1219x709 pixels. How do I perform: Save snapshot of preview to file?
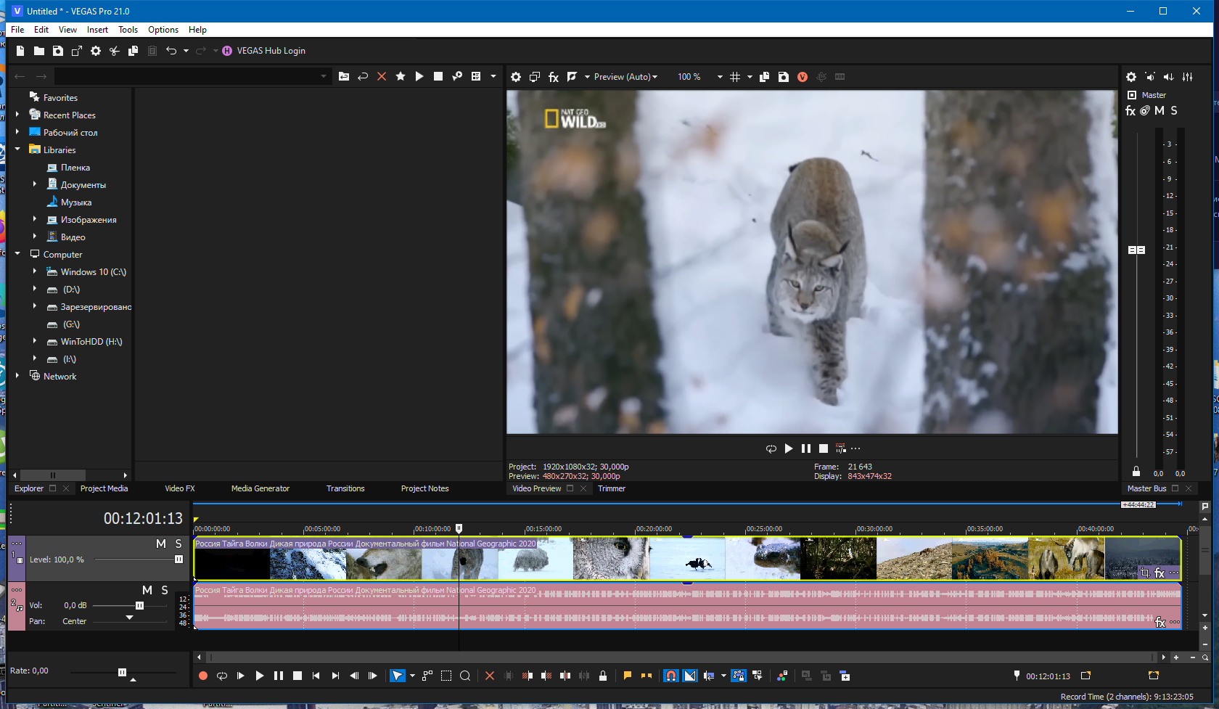[784, 77]
